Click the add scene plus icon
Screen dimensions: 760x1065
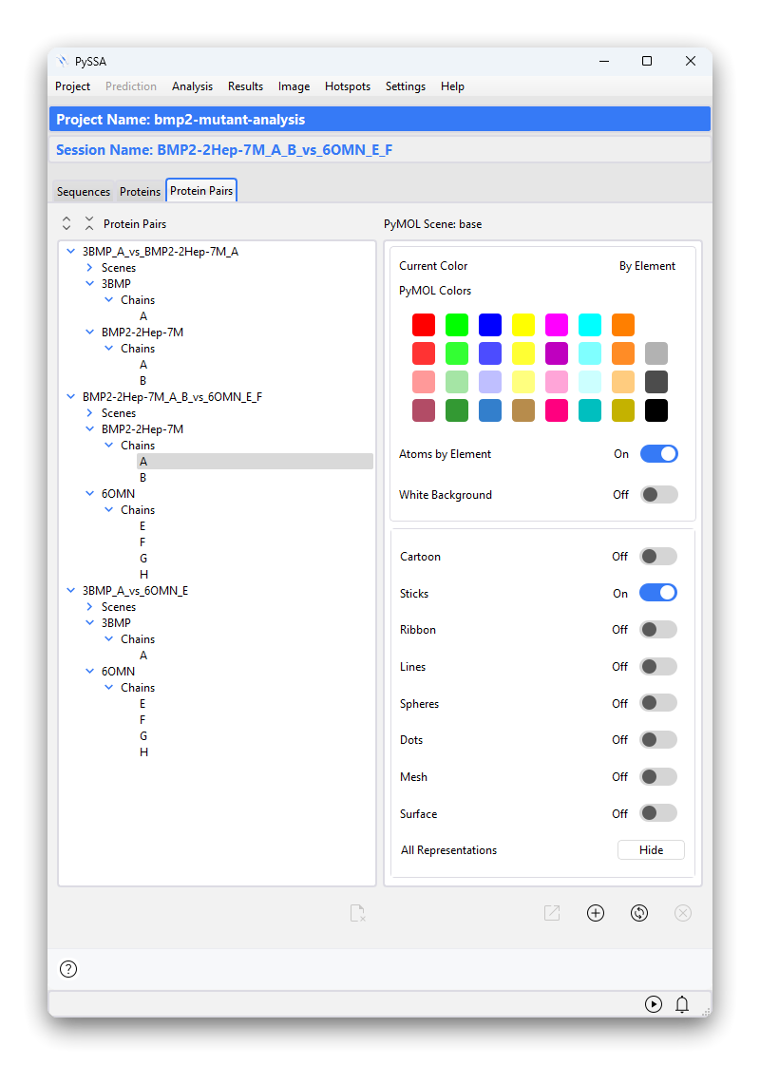click(596, 913)
